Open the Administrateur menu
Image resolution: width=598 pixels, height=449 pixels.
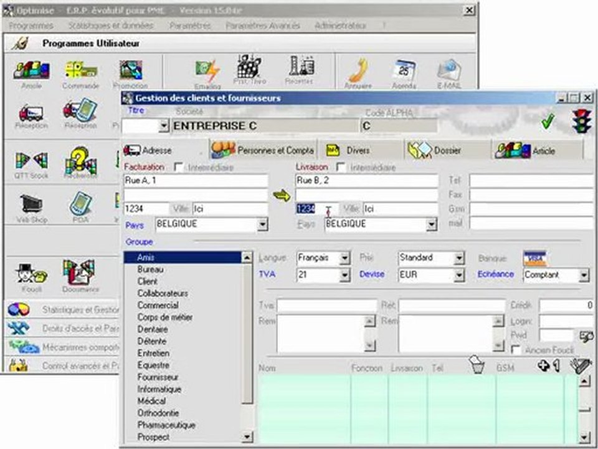pyautogui.click(x=340, y=26)
